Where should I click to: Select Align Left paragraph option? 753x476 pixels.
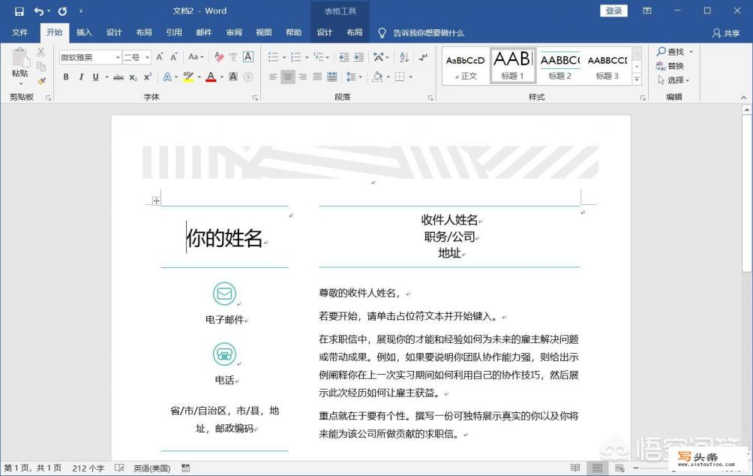pyautogui.click(x=273, y=77)
